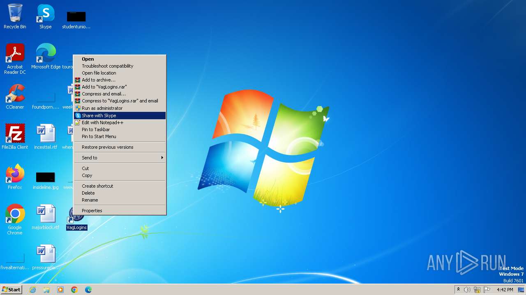Choose Restore previous versions
Image resolution: width=526 pixels, height=295 pixels.
click(x=120, y=147)
